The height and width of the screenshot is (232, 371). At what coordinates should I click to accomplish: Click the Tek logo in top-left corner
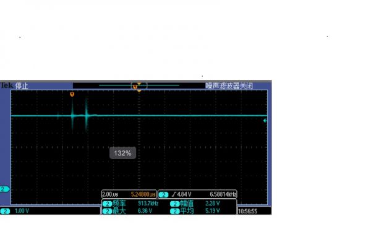coord(6,85)
